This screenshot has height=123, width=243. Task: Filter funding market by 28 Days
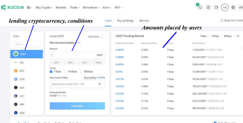(x=228, y=36)
